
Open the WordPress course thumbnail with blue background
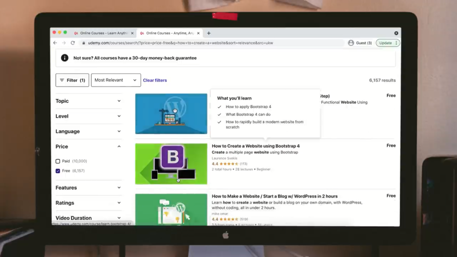[x=171, y=114]
